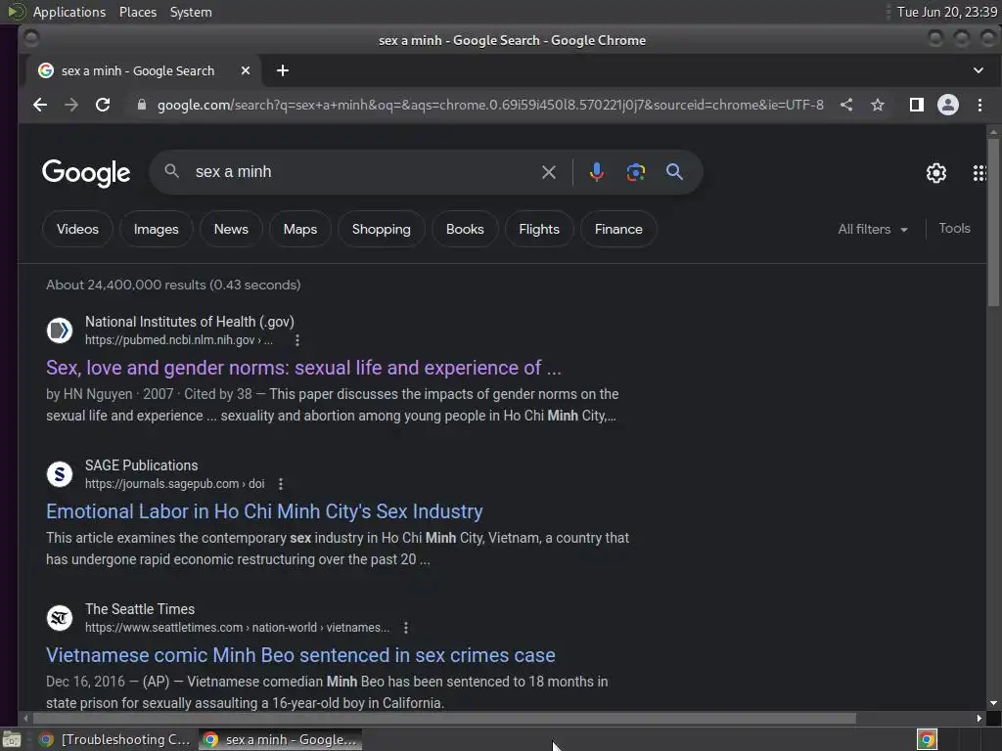Click the Chrome tray icon in taskbar
The width and height of the screenshot is (1002, 751).
(x=927, y=739)
